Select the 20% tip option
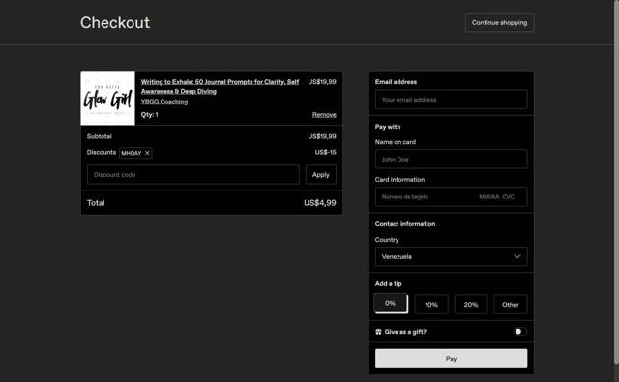The image size is (619, 382). point(471,305)
